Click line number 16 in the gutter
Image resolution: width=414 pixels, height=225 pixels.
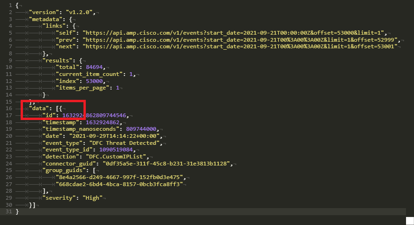pos(8,108)
